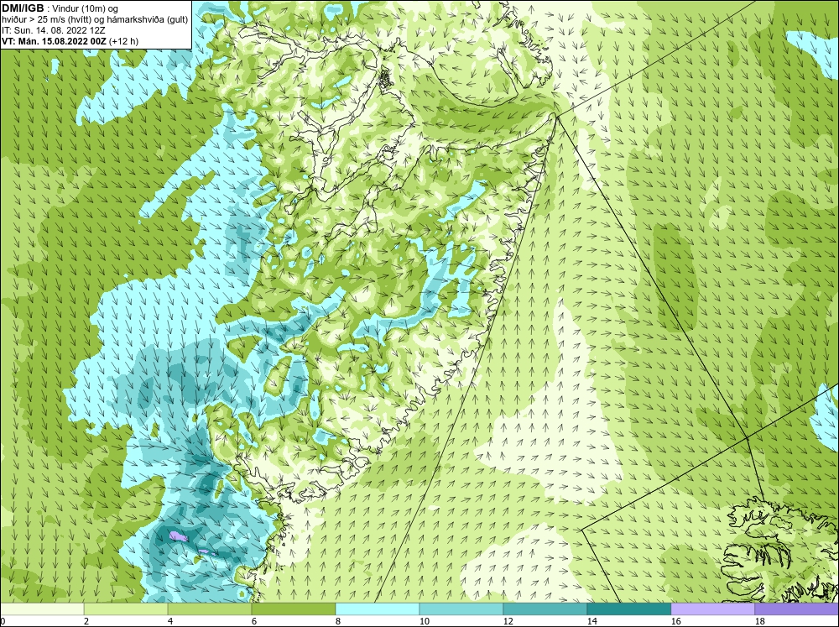
Task: Click the scale label '18'
Action: point(759,621)
